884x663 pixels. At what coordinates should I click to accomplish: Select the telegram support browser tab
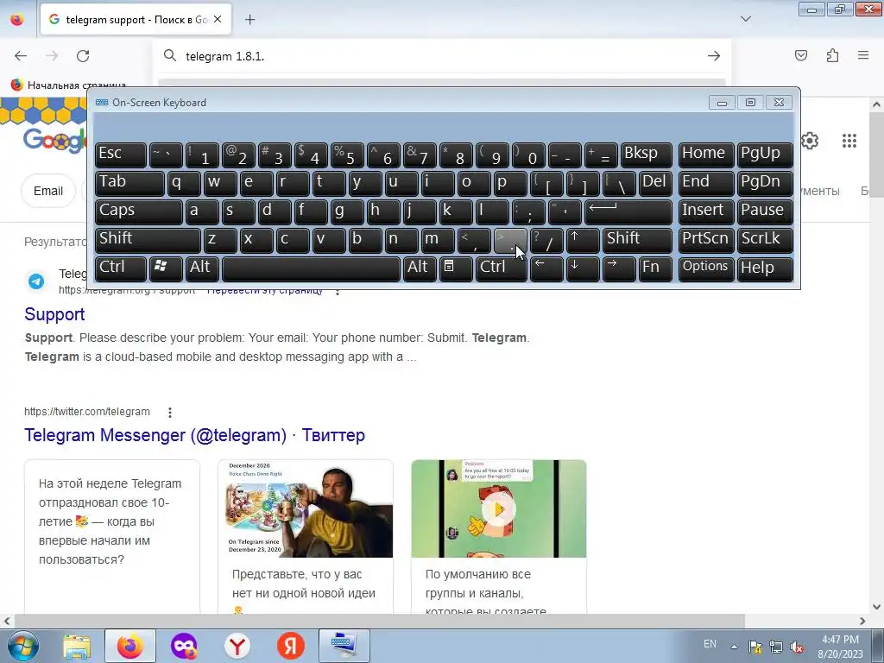tap(136, 20)
